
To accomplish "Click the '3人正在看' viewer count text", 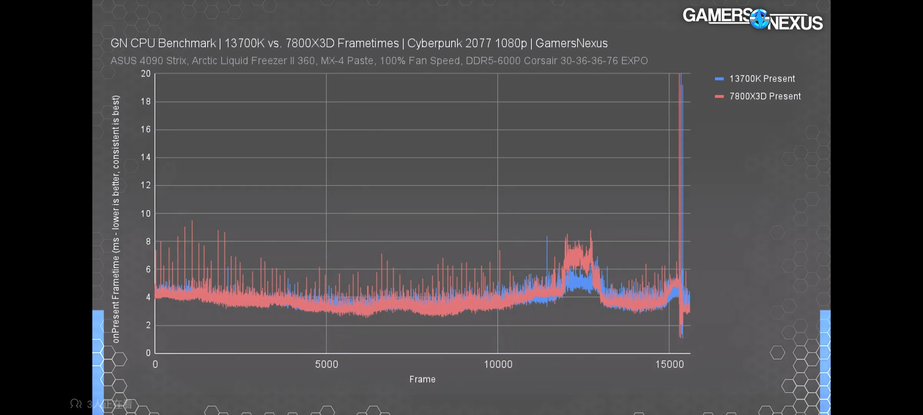I will [x=109, y=404].
